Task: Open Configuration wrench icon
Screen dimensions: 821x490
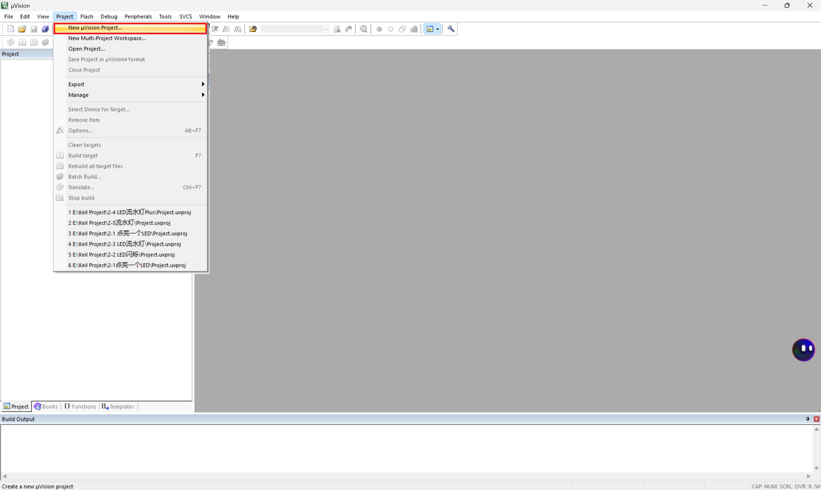Action: (x=451, y=29)
